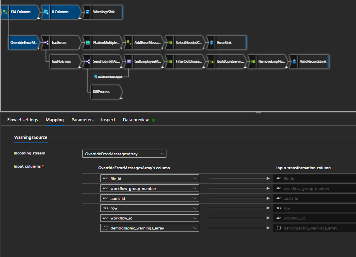The height and width of the screenshot is (257, 356).
Task: Click the AddErrorMessa derived column icon
Action: pos(129,42)
